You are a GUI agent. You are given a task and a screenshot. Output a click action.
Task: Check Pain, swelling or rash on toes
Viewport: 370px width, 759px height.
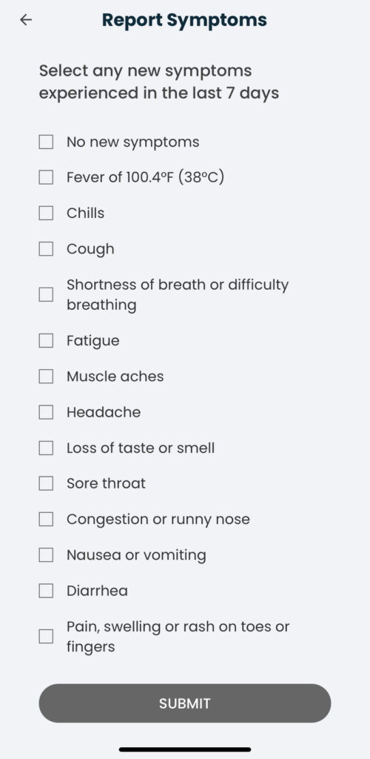tap(46, 637)
